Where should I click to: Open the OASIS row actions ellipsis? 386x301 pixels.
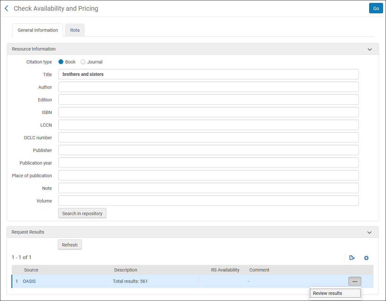pyautogui.click(x=355, y=281)
